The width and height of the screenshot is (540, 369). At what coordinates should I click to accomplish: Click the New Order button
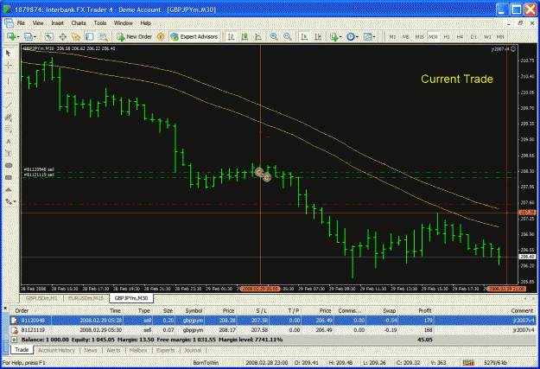click(134, 36)
